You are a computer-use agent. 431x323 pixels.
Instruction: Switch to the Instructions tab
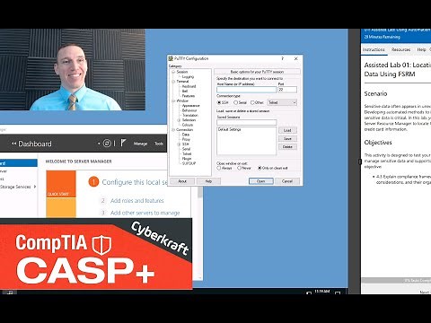click(374, 49)
